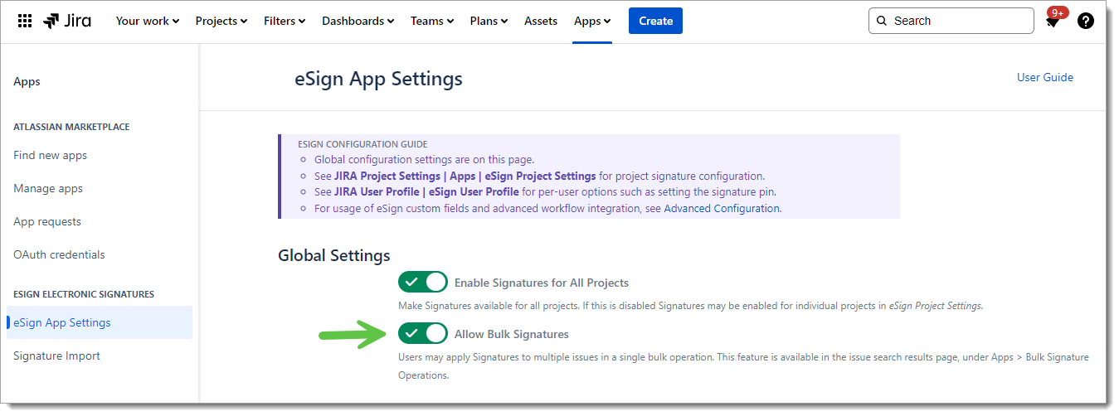Click the Create button
Screen dimensions: 1119x416
[655, 21]
